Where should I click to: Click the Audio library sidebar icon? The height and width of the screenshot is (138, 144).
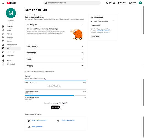[3, 55]
